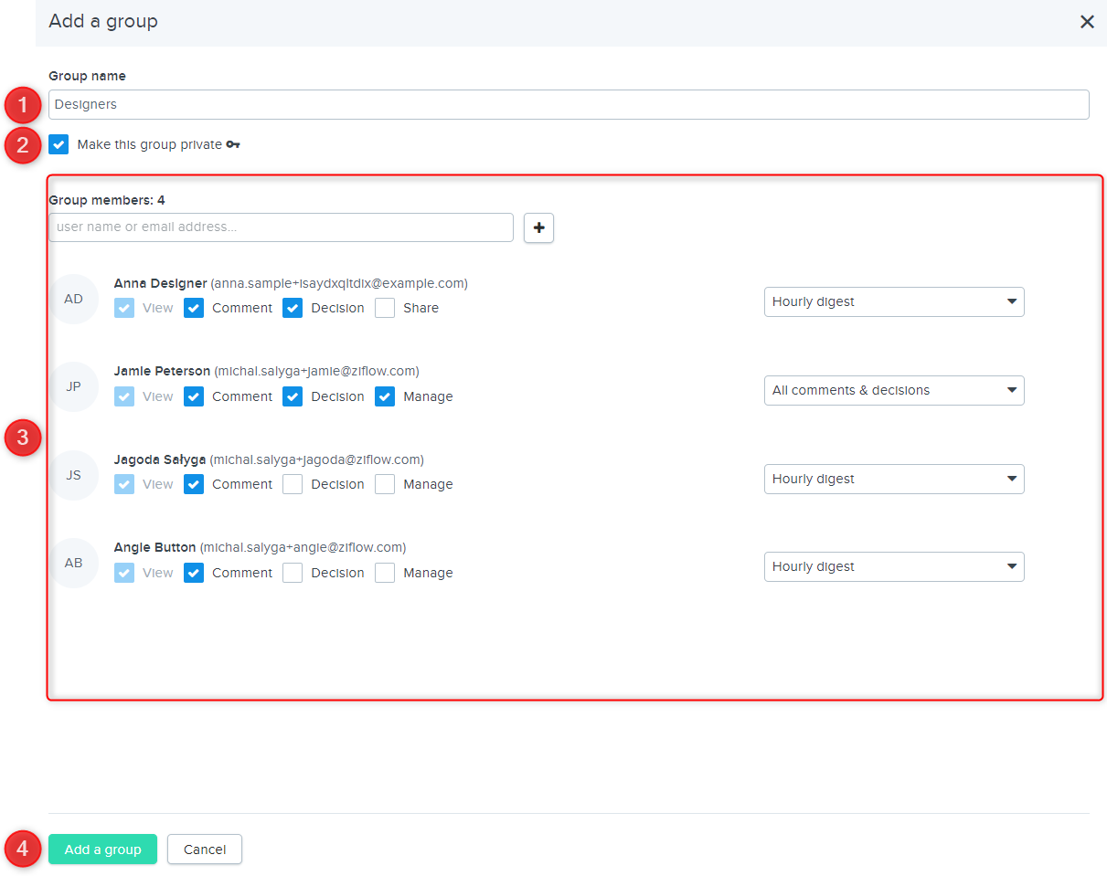Screen dimensions: 1107x876
Task: Toggle Comment permission for Anna Designer
Action: pos(194,308)
